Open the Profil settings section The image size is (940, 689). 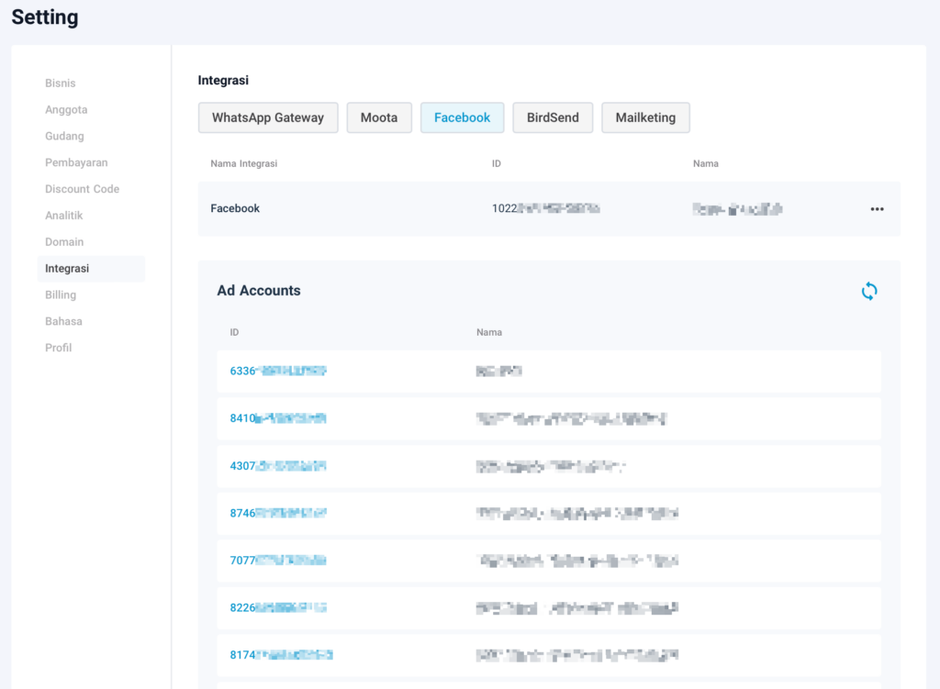point(58,348)
